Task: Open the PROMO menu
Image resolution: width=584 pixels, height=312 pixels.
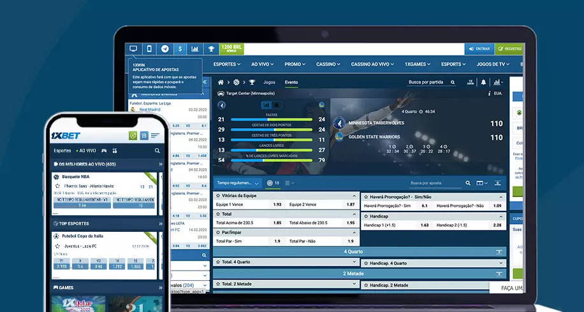Action: tap(295, 64)
